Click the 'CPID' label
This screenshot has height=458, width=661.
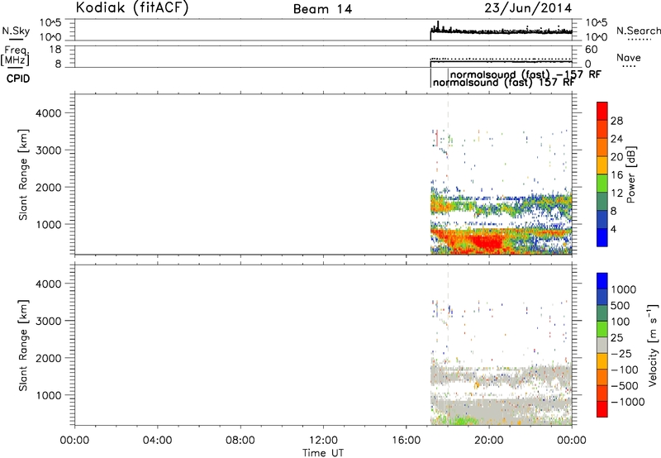pos(18,79)
